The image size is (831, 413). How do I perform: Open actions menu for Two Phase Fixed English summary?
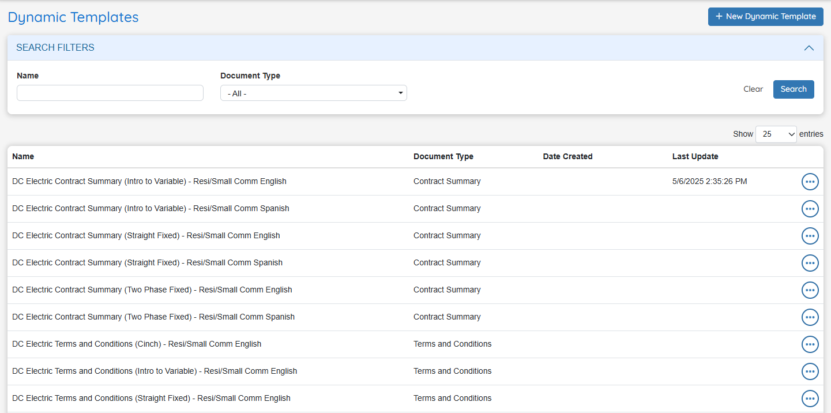810,290
